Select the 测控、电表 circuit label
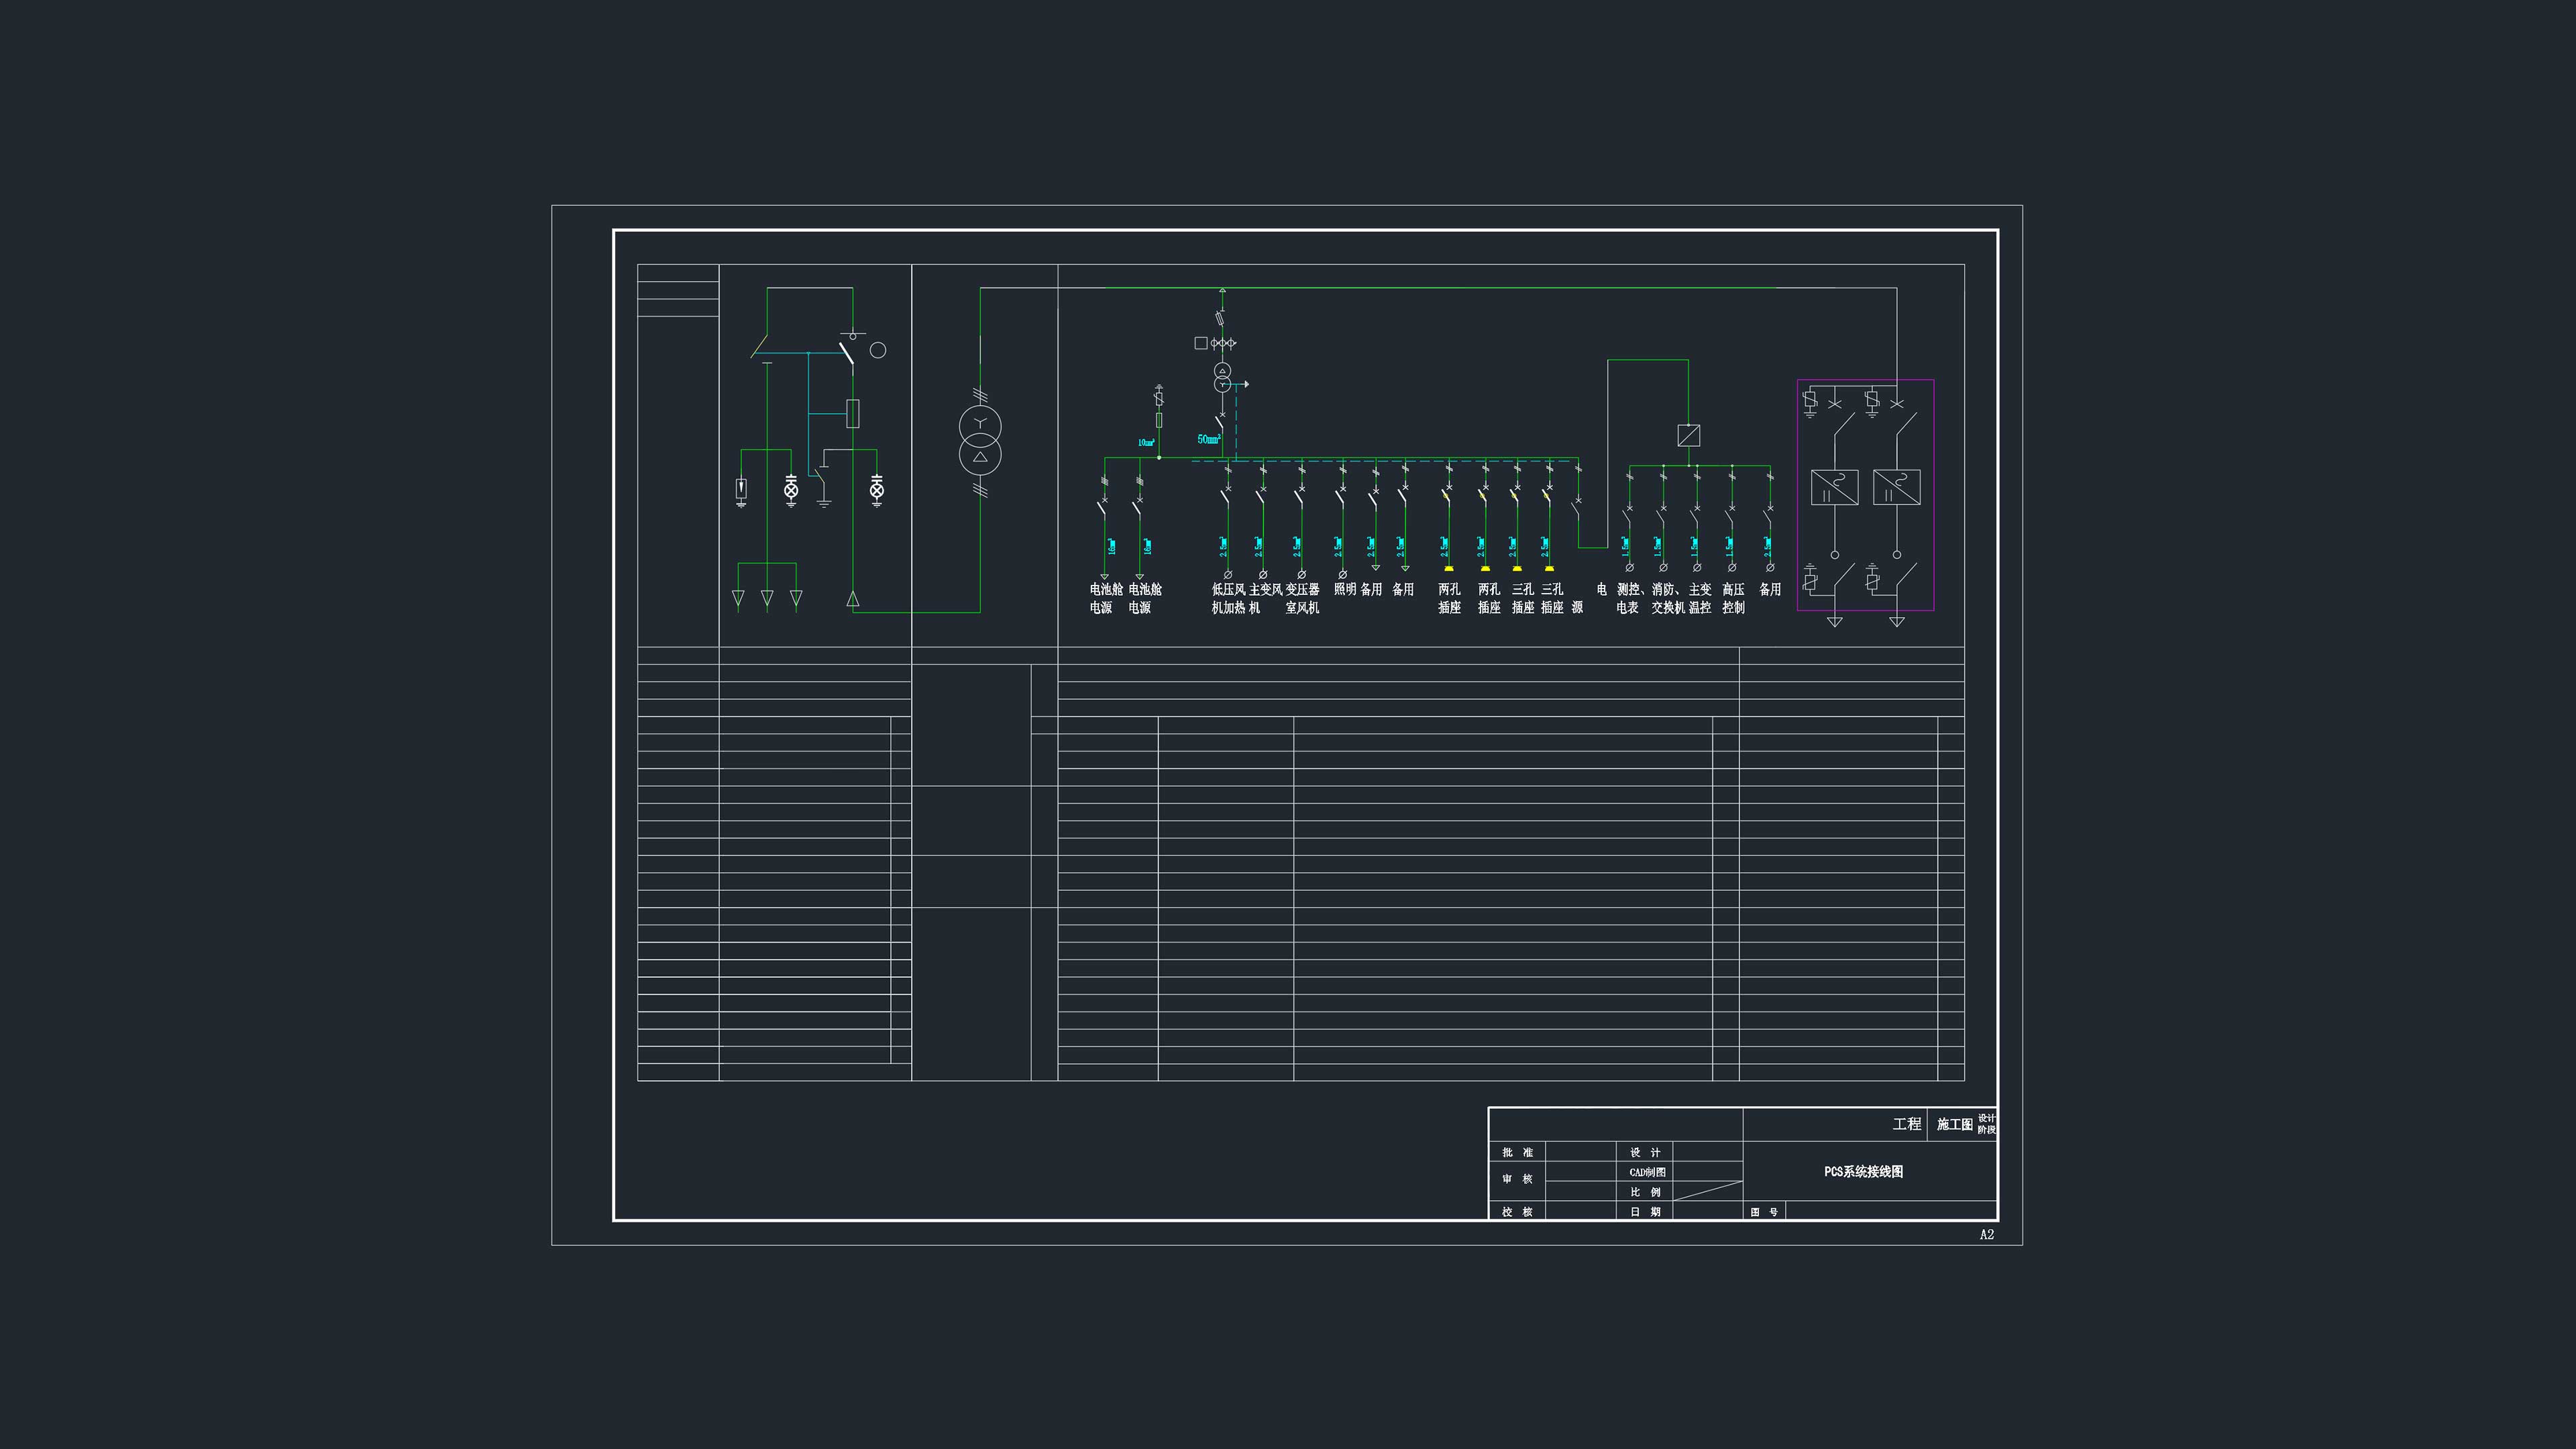2576x1449 pixels. (1631, 598)
